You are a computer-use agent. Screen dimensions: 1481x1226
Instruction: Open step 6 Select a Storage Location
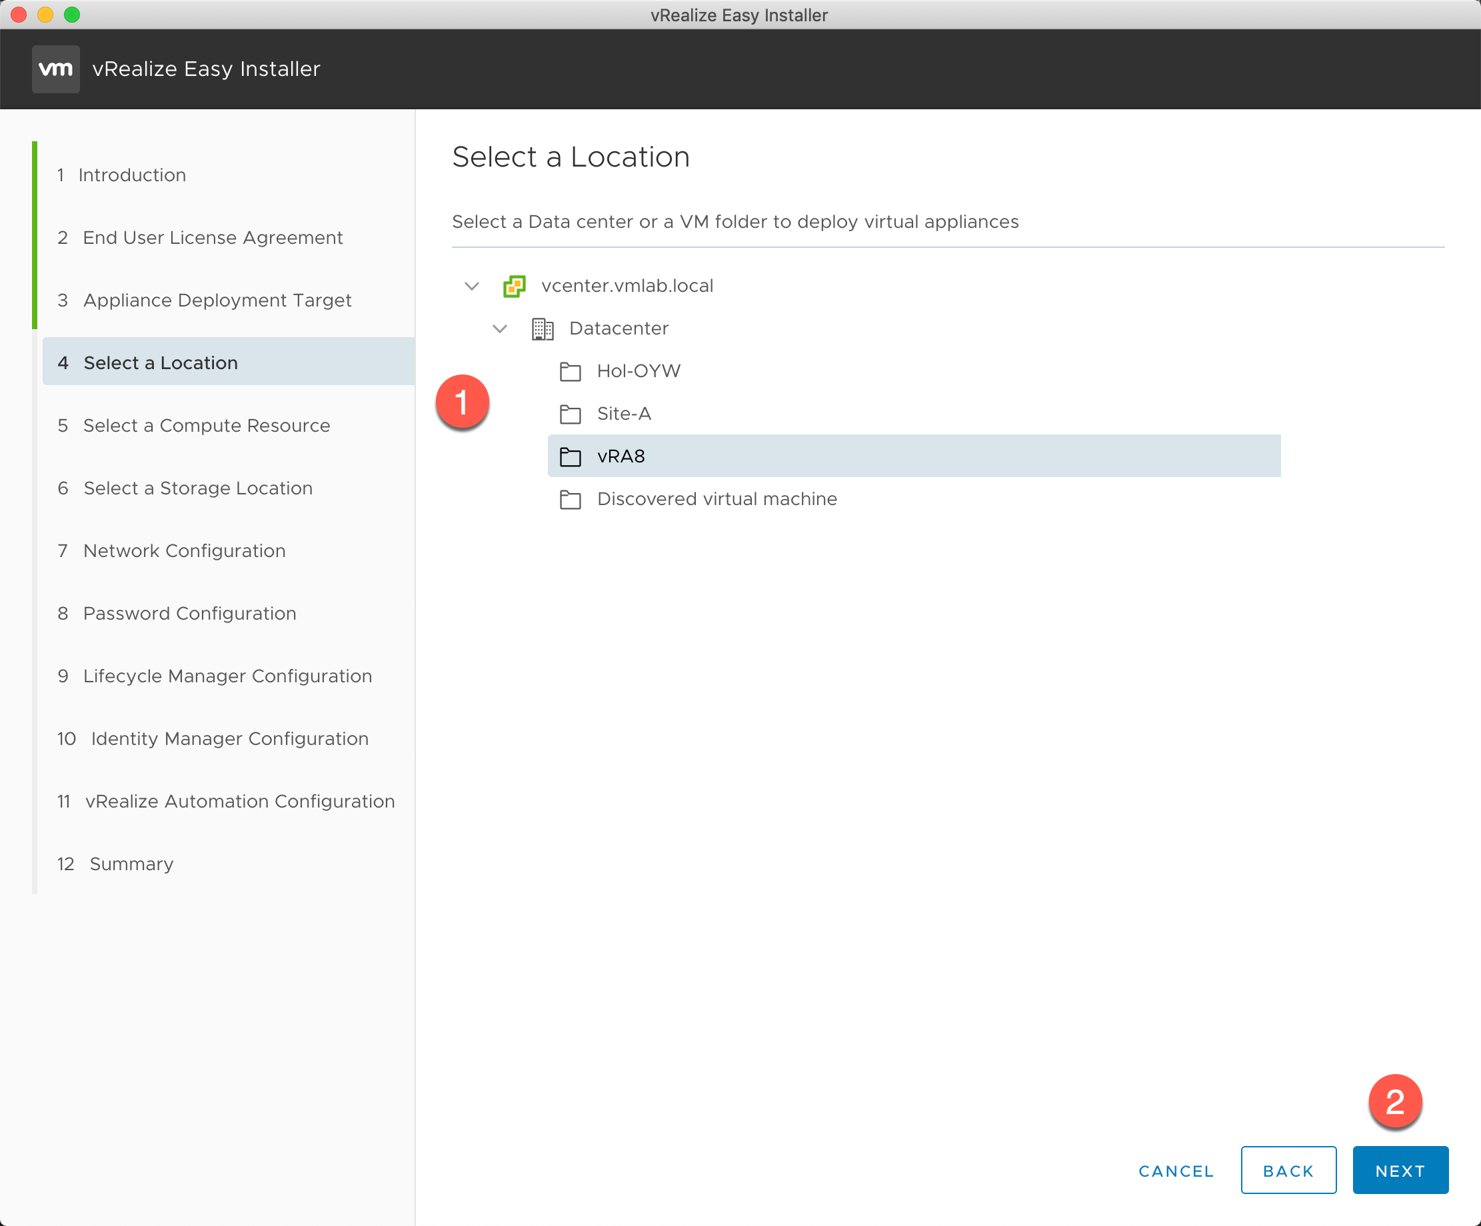click(x=185, y=488)
